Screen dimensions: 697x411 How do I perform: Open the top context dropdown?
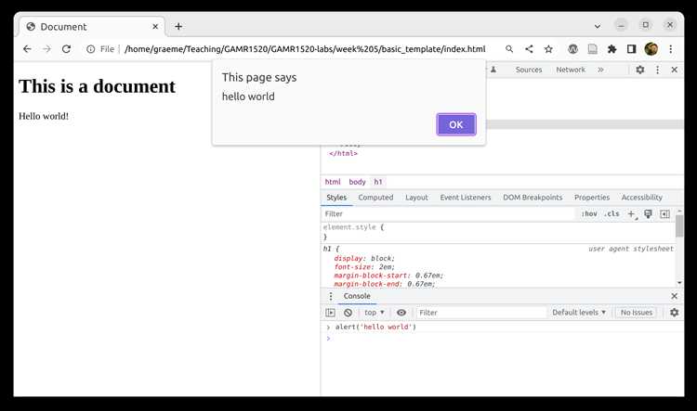pos(374,313)
